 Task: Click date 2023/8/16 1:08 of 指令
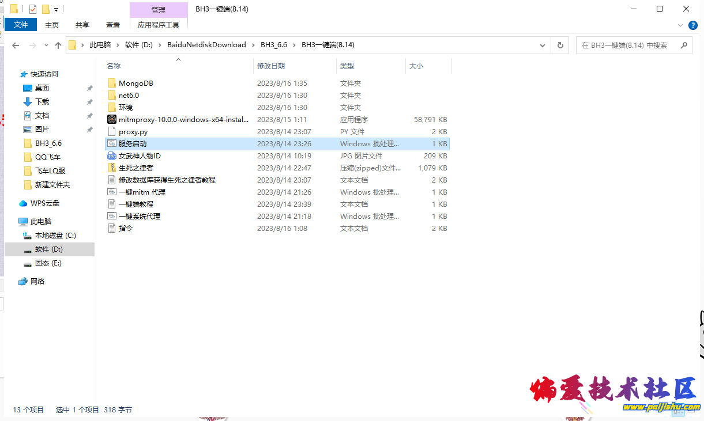click(282, 229)
